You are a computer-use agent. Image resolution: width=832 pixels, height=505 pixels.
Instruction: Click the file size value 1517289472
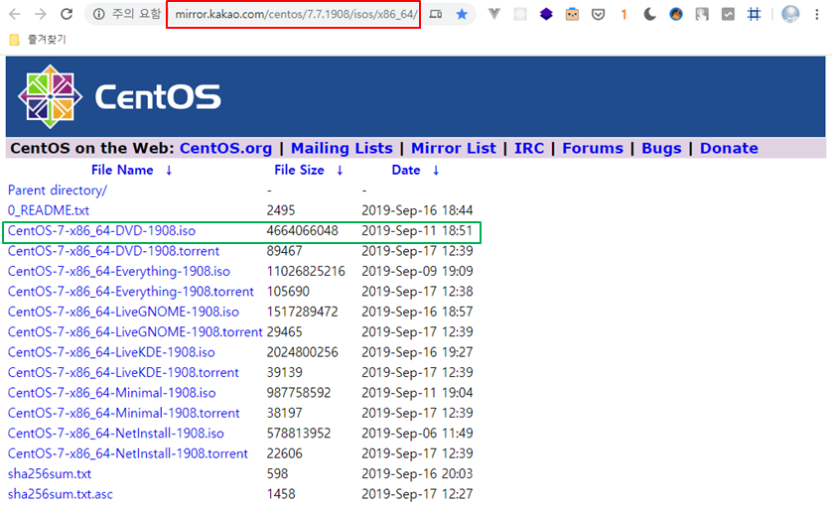coord(302,312)
